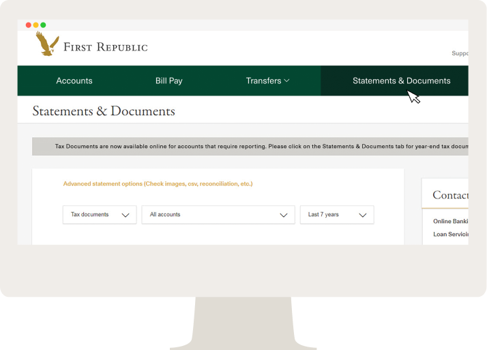Click the Online Banking contact entry
Image resolution: width=487 pixels, height=350 pixels.
[x=451, y=221]
